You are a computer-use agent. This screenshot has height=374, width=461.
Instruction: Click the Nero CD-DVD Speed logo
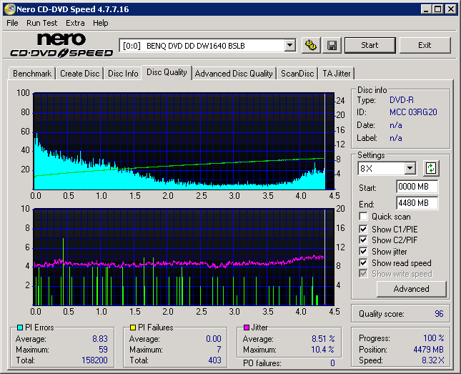click(x=61, y=45)
